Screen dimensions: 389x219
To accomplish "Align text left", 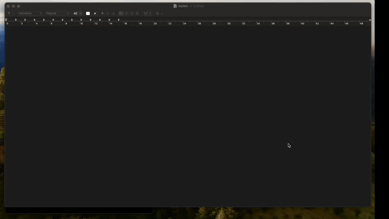I will [x=121, y=14].
